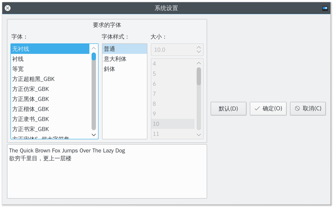
Task: Choose 方正仿宋_GBK font
Action: tap(31, 89)
